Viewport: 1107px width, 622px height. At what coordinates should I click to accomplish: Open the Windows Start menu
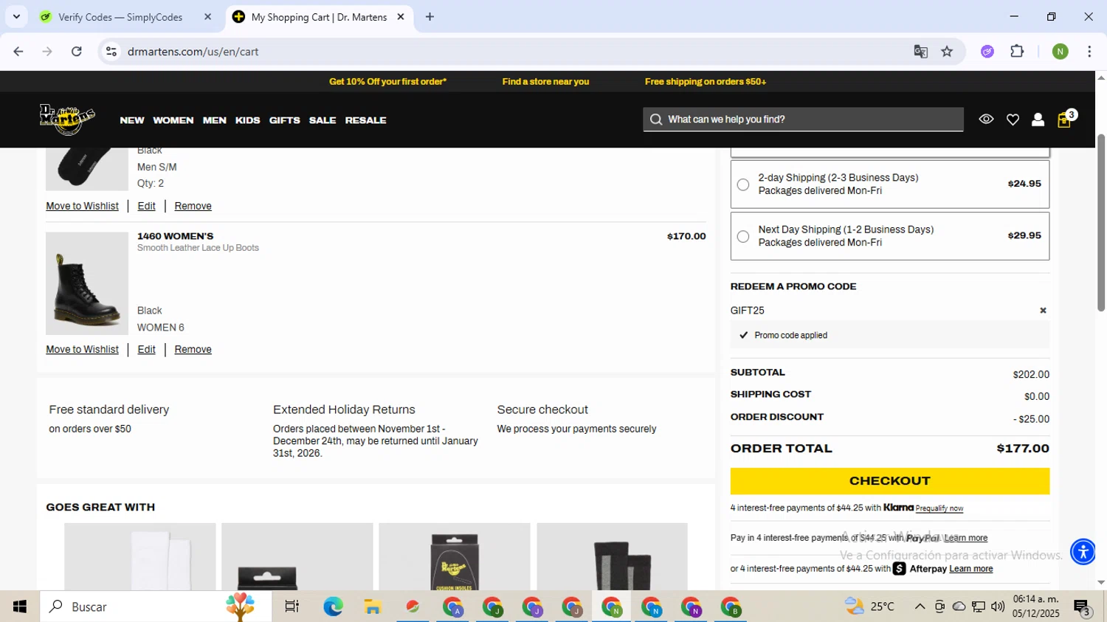20,607
